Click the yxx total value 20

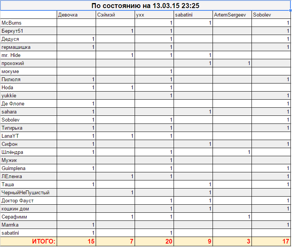pyautogui.click(x=154, y=241)
